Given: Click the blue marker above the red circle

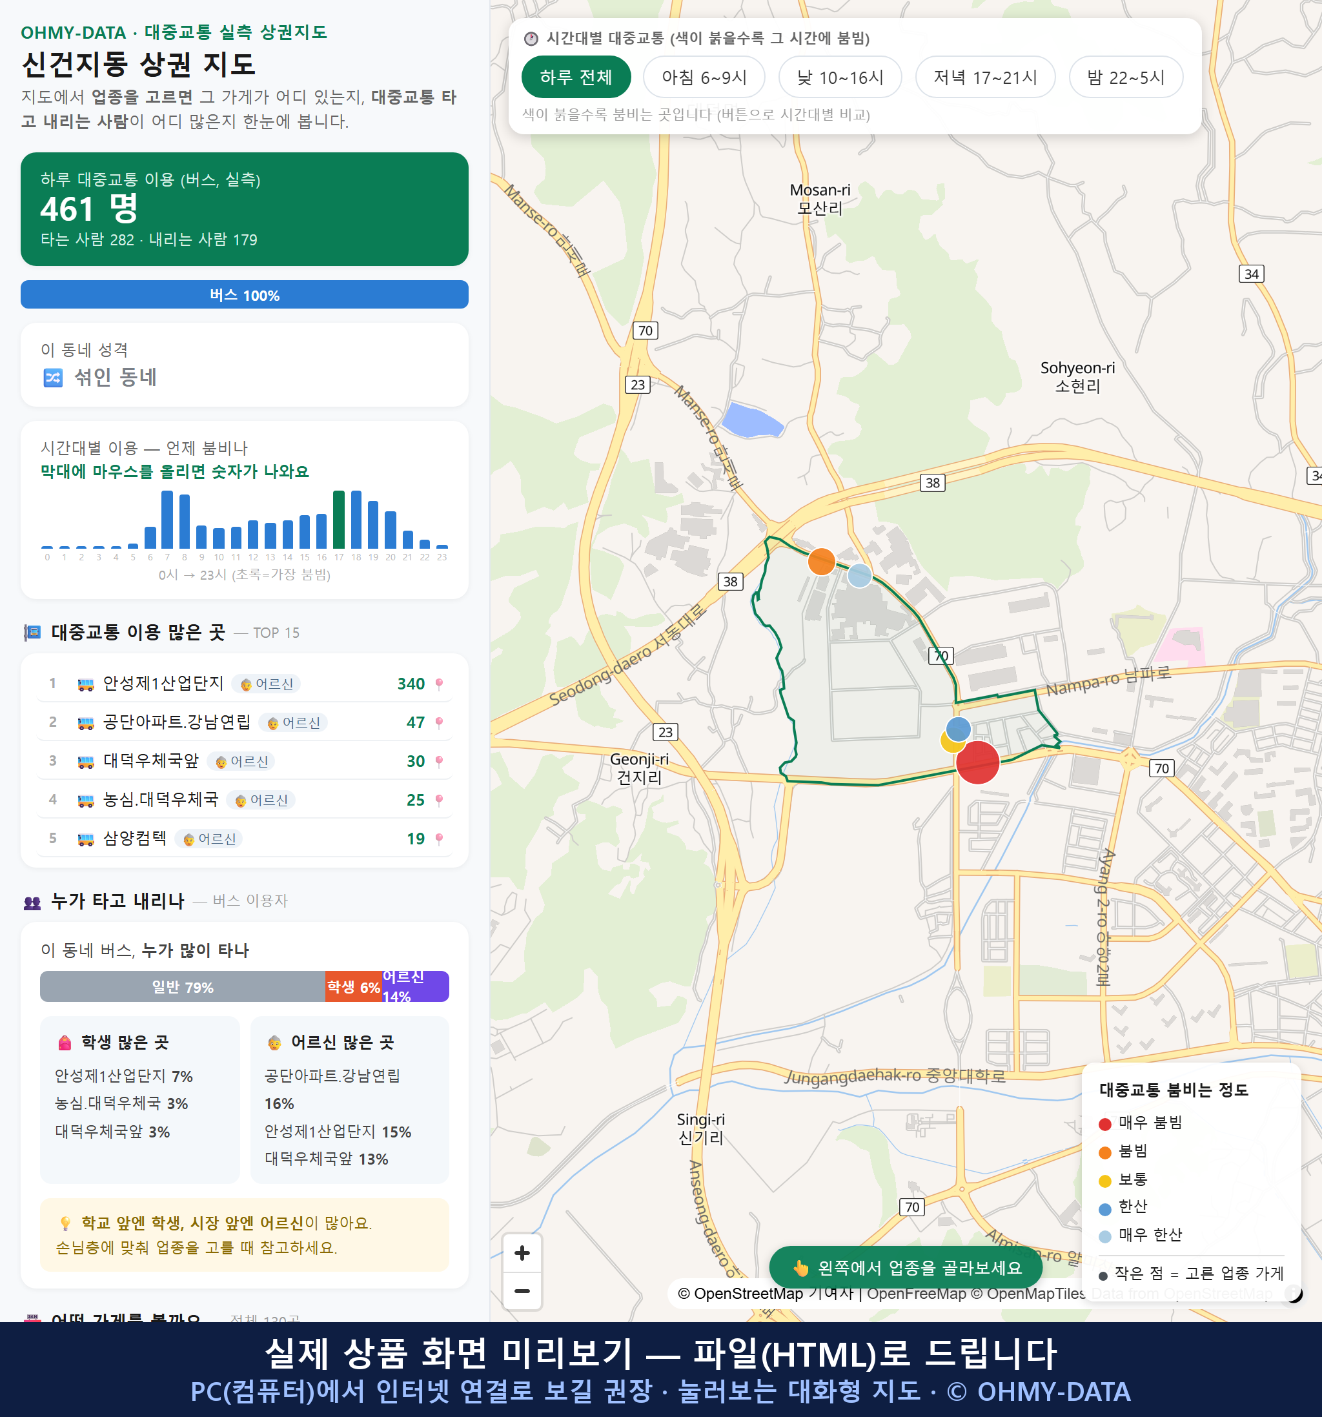Looking at the screenshot, I should (958, 728).
